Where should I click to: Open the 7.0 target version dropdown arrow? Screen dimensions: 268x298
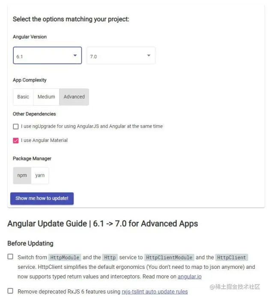[x=149, y=55]
